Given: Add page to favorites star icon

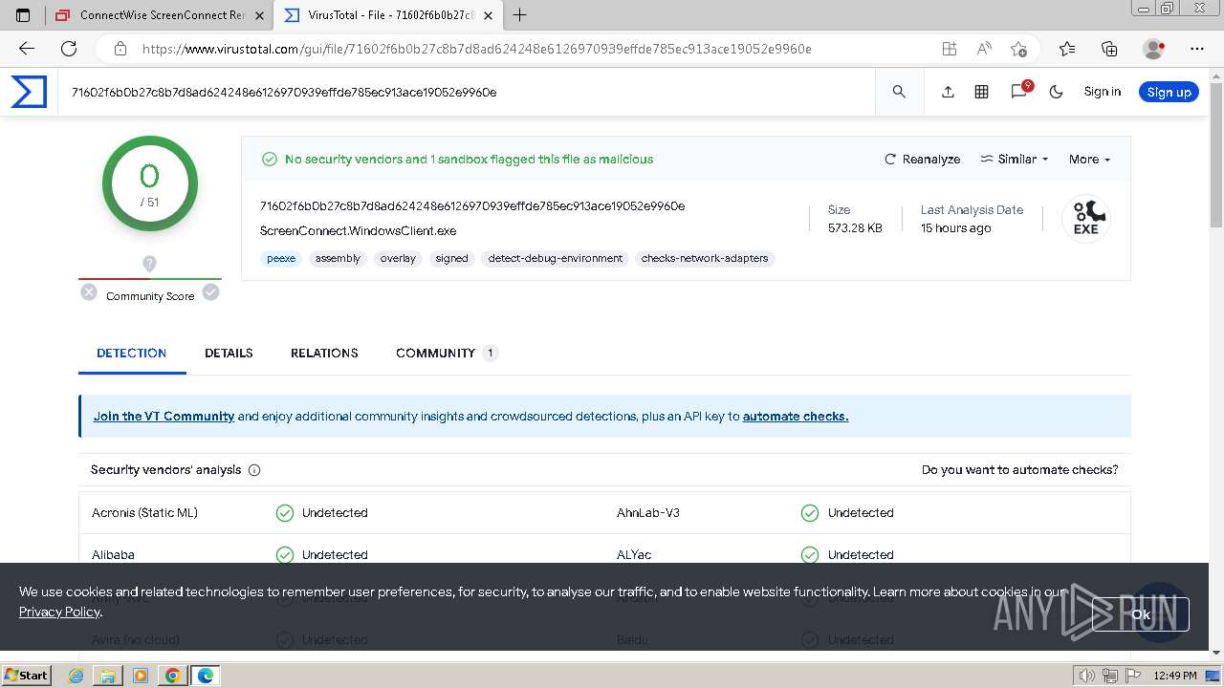Looking at the screenshot, I should [x=1018, y=49].
